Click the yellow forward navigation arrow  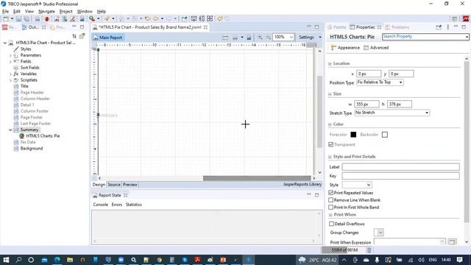coord(155,19)
